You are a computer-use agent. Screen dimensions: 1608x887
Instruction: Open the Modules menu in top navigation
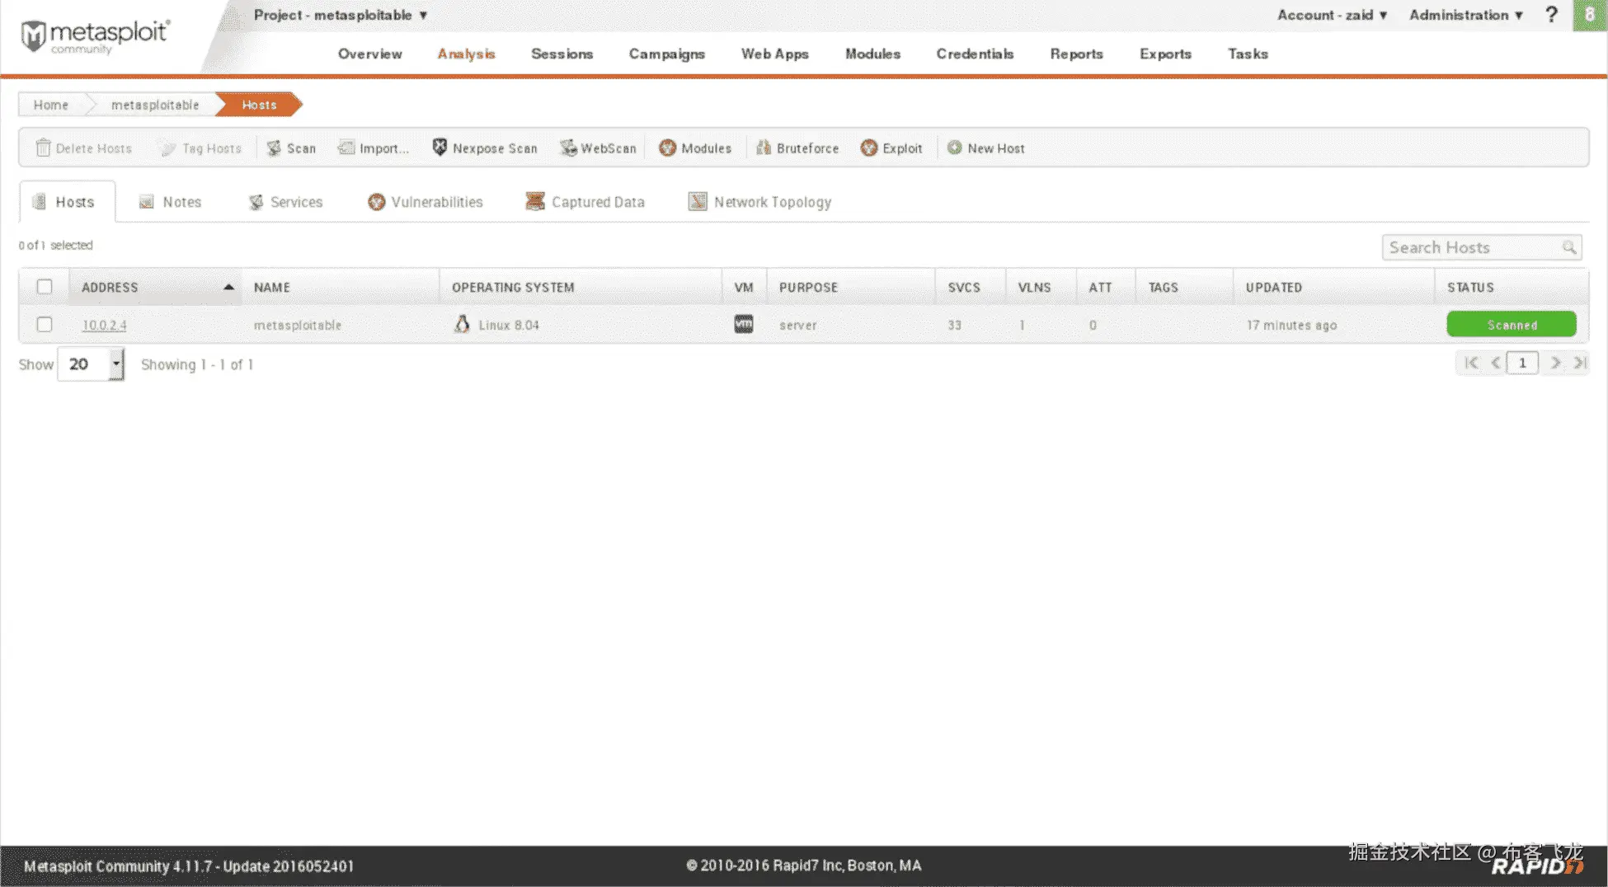click(873, 54)
